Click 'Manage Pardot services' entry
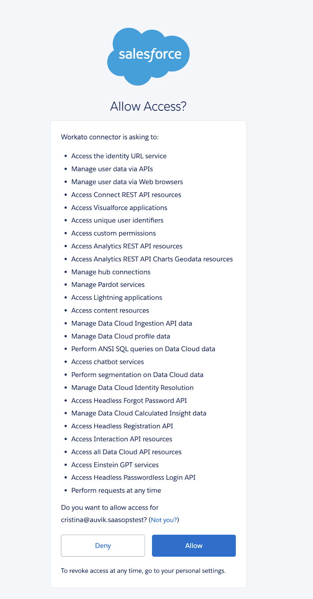Screen dimensions: 313x599 (108, 285)
